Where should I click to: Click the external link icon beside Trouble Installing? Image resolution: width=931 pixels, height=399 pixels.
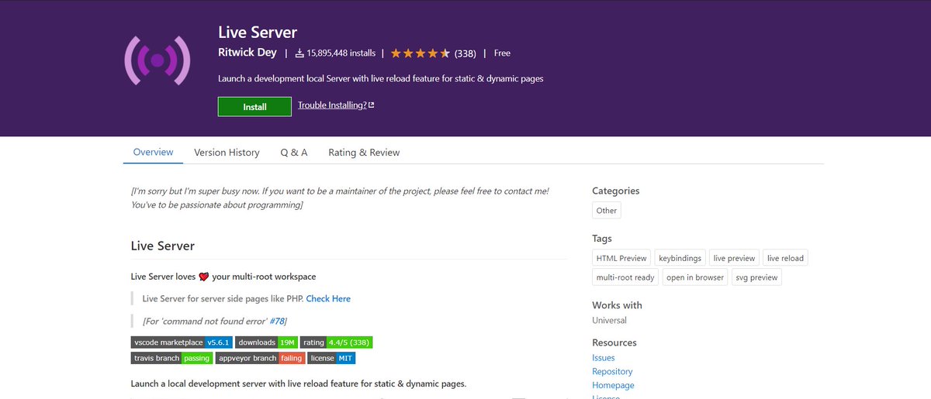tap(372, 105)
